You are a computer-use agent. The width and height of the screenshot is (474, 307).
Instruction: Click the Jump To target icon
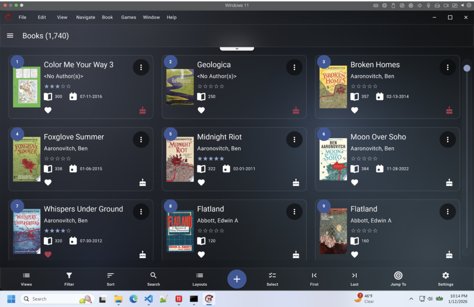[398, 279]
